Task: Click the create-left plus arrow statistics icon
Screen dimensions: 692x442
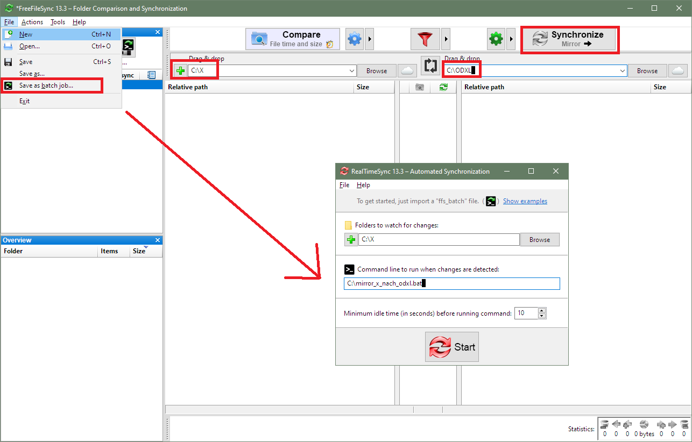Action: point(627,425)
